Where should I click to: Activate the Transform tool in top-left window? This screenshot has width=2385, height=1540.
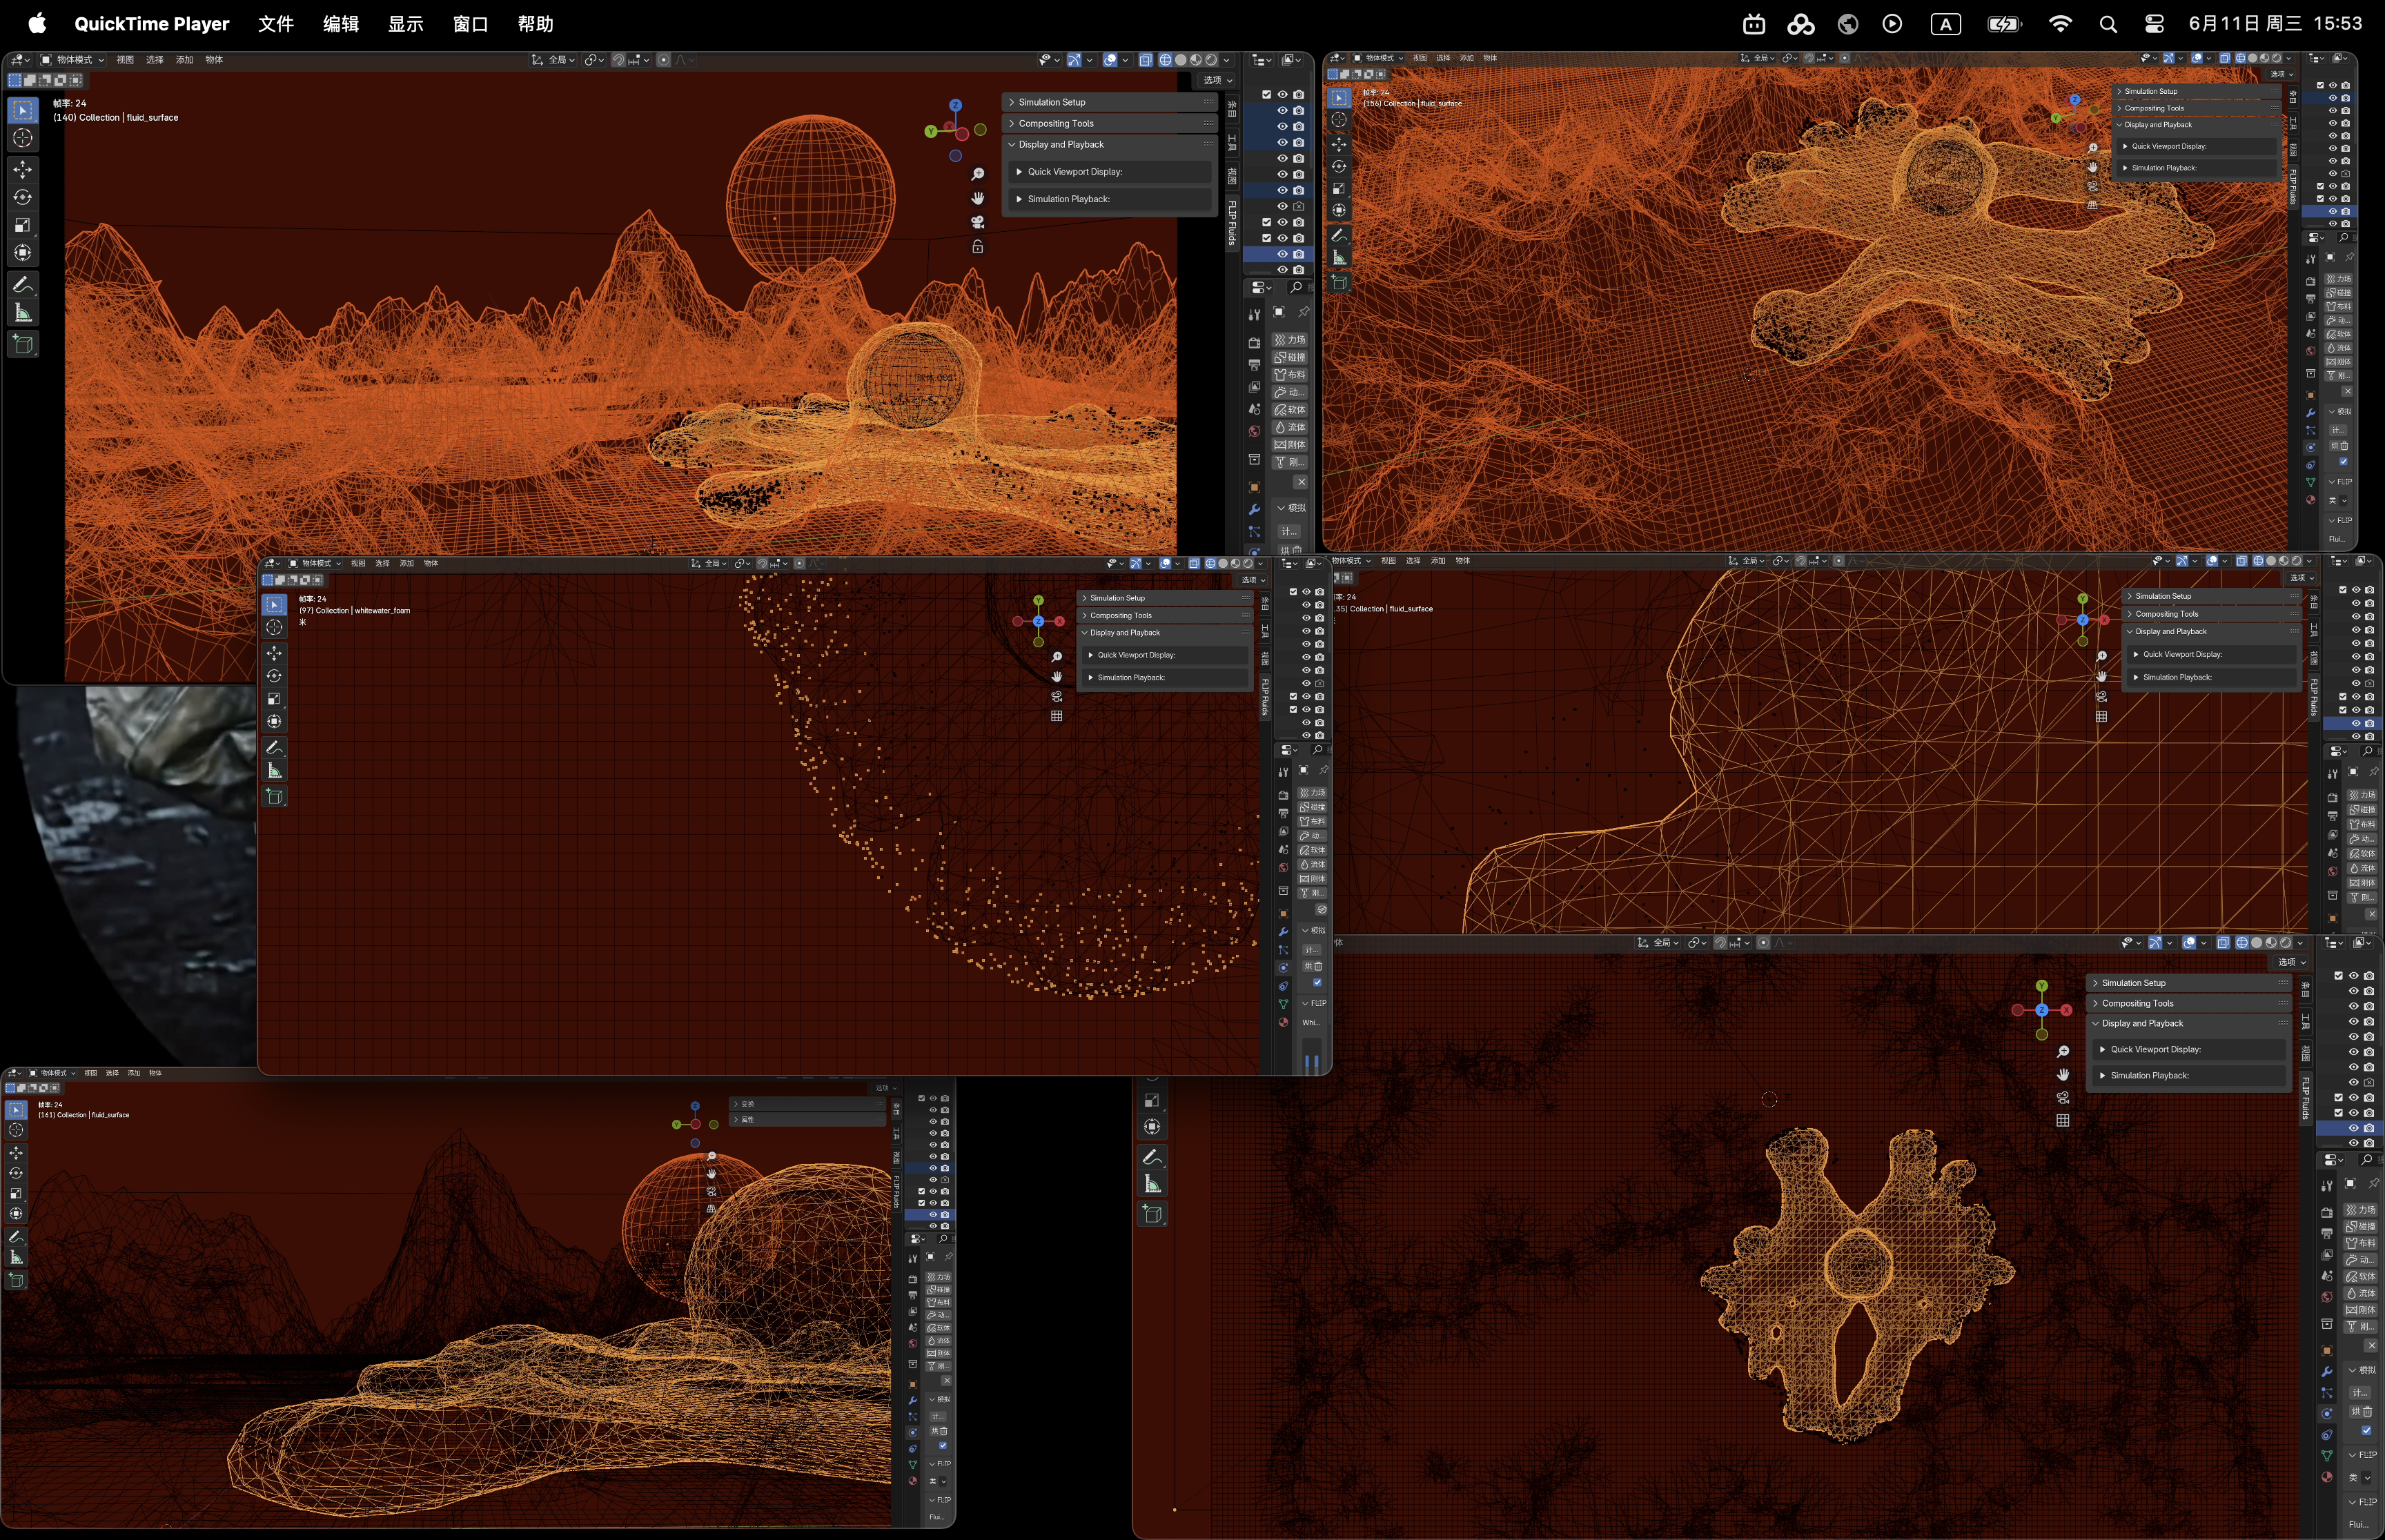23,253
